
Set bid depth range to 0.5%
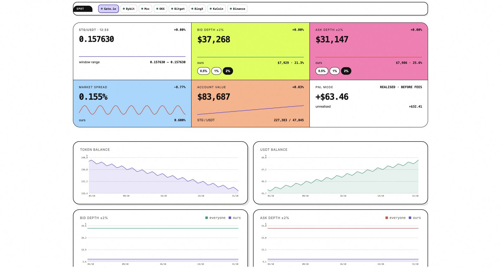click(204, 71)
